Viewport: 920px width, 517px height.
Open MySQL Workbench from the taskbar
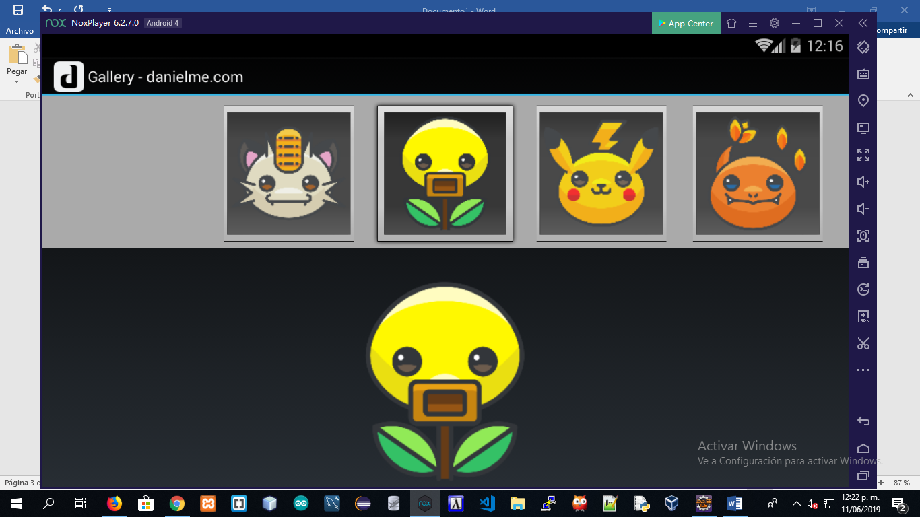coord(332,503)
